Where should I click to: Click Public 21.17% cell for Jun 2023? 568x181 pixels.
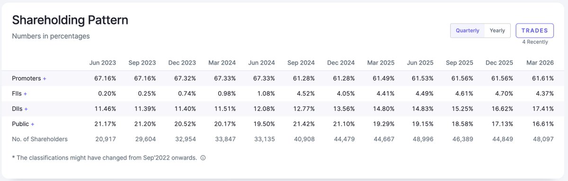105,124
